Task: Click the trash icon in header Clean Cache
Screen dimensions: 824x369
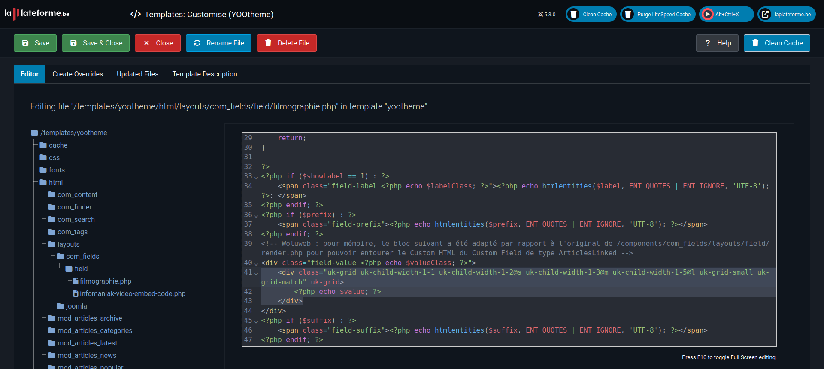Action: (573, 14)
